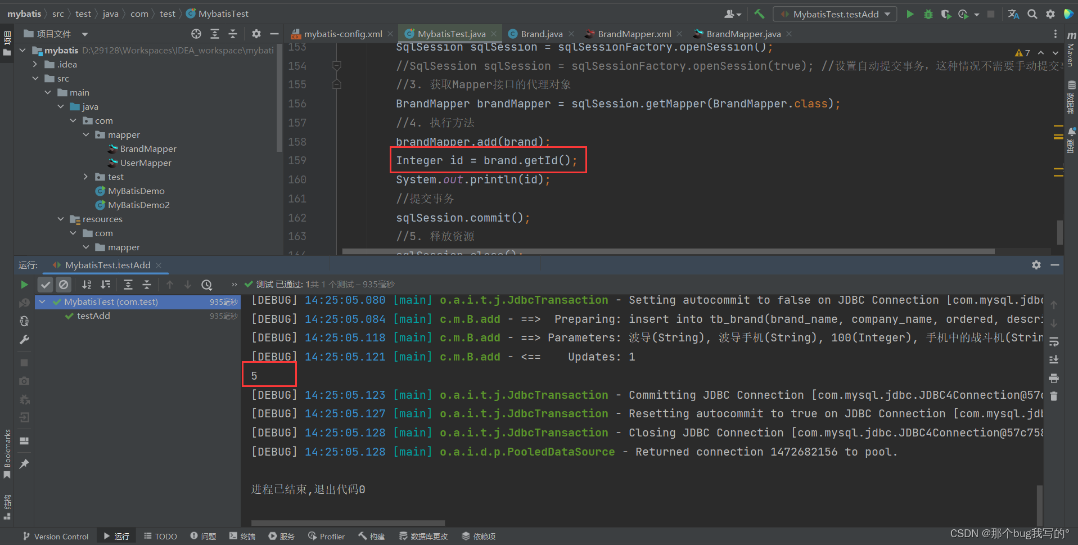Expand all project tree nodes icon
The width and height of the screenshot is (1078, 545).
click(x=215, y=34)
